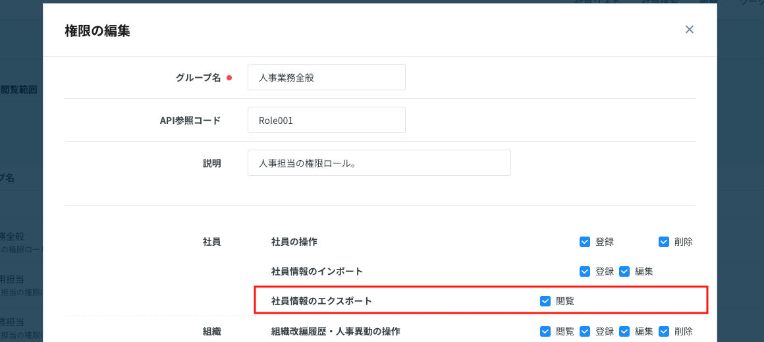Click the 組織改編履歴・人事異動の操作 row title
The height and width of the screenshot is (342, 764).
pos(335,331)
